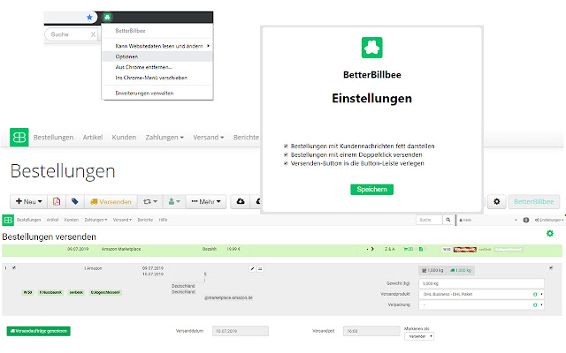Image resolution: width=566 pixels, height=353 pixels.
Task: Click Versandaufträge generieren
Action: click(39, 331)
